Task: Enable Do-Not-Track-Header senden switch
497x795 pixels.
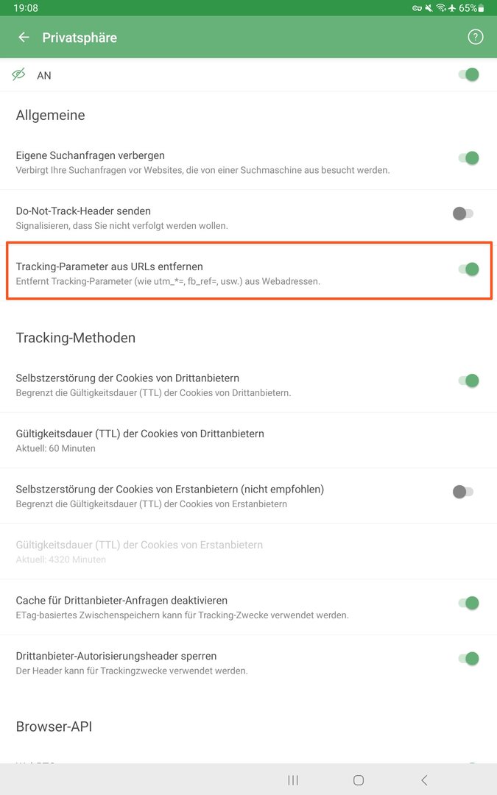Action: click(x=463, y=213)
